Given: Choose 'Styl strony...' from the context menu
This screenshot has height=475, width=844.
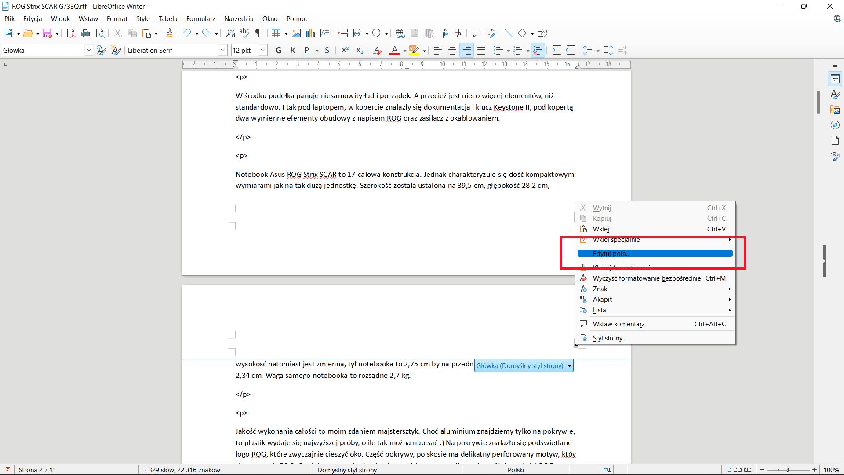Looking at the screenshot, I should pyautogui.click(x=609, y=338).
